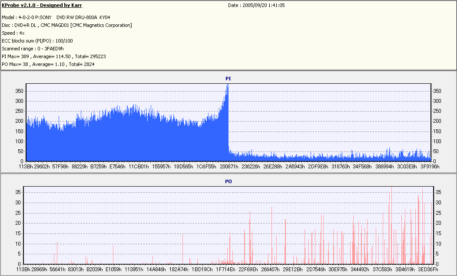Click PI axis label 11CB01h
Viewport: 457px width, 276px height.
coord(139,167)
